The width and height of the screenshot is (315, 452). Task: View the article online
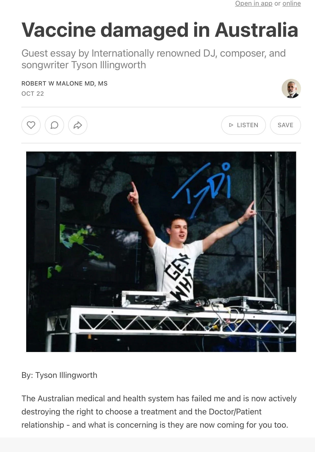pos(292,4)
